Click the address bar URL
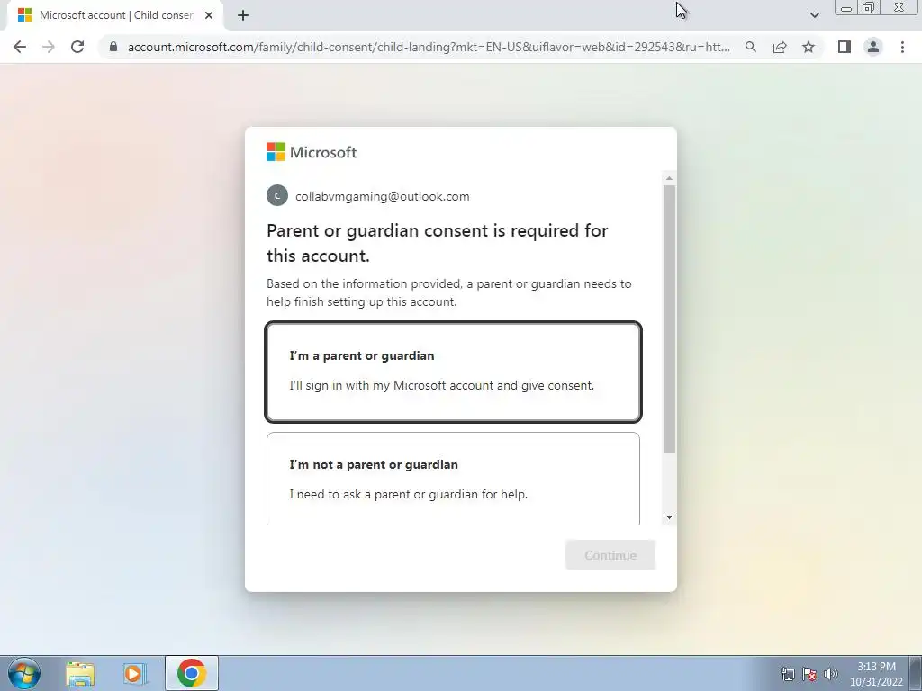 [x=429, y=47]
